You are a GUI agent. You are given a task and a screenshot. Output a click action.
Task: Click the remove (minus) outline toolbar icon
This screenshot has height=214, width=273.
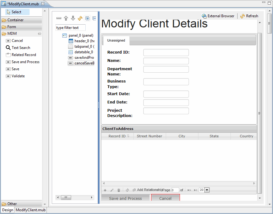coord(59,18)
